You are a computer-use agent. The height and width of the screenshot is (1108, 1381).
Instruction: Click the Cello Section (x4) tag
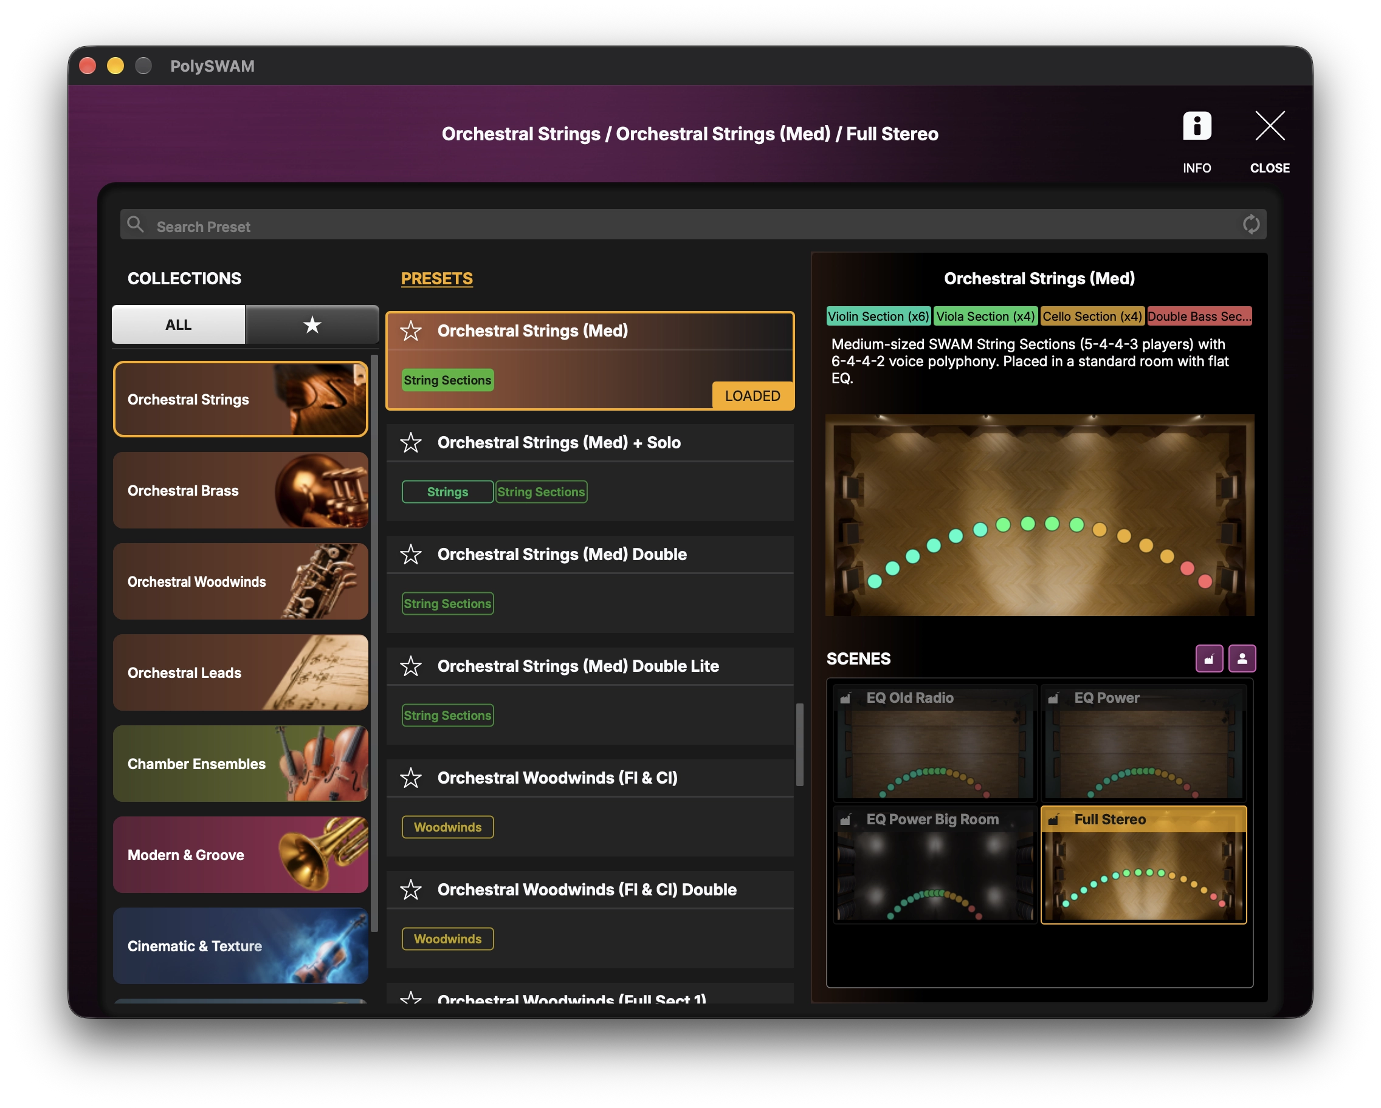click(1092, 316)
